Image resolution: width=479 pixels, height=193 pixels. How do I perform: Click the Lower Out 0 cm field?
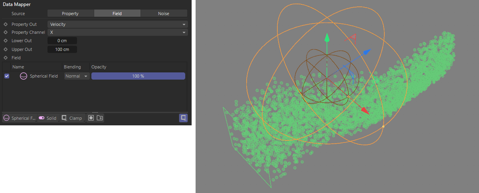click(x=62, y=41)
